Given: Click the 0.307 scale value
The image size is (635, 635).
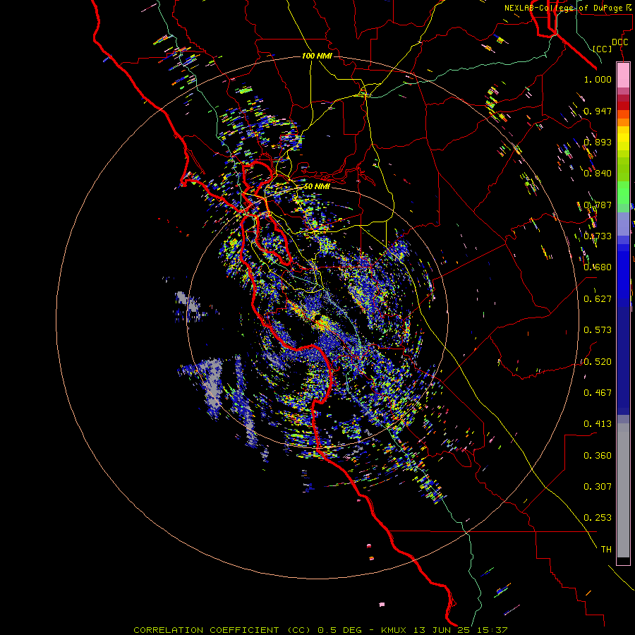Looking at the screenshot, I should pyautogui.click(x=598, y=487).
